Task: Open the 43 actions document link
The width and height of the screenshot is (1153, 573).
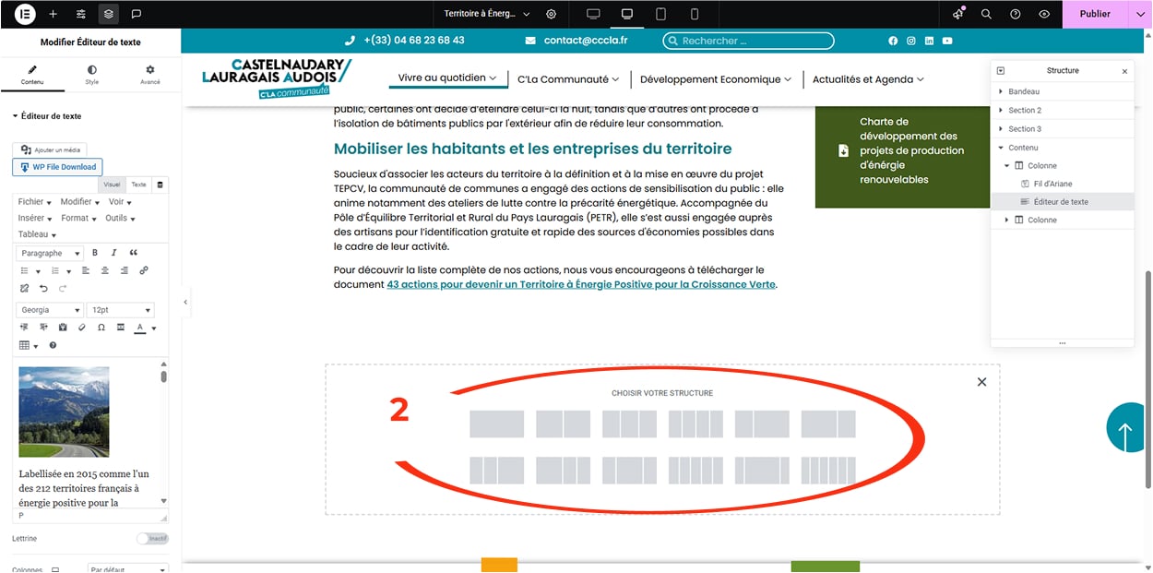Action: point(581,284)
